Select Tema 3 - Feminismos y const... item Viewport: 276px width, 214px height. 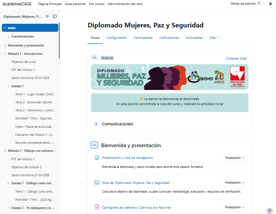(35, 110)
